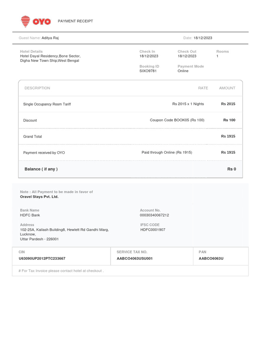The height and width of the screenshot is (348, 261).
Task: Click the DESCRIPTION column header
Action: 37,88
